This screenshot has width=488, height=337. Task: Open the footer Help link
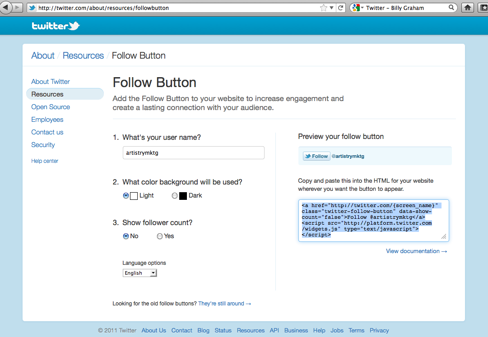click(319, 331)
